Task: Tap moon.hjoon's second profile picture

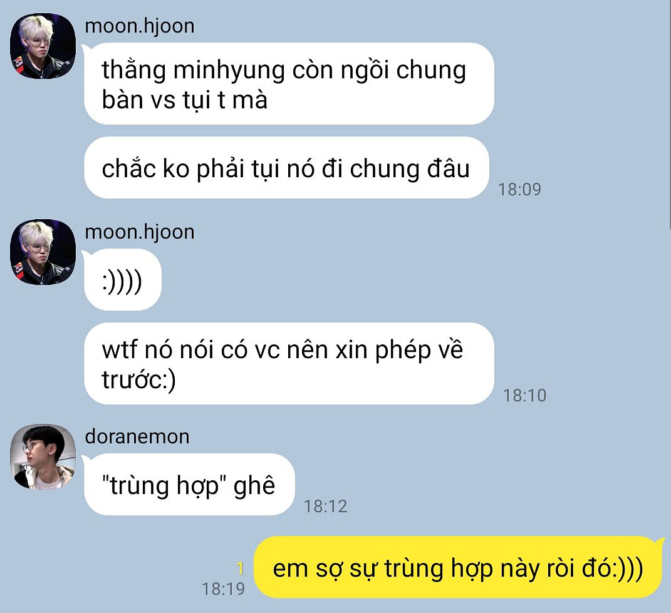Action: click(x=43, y=252)
